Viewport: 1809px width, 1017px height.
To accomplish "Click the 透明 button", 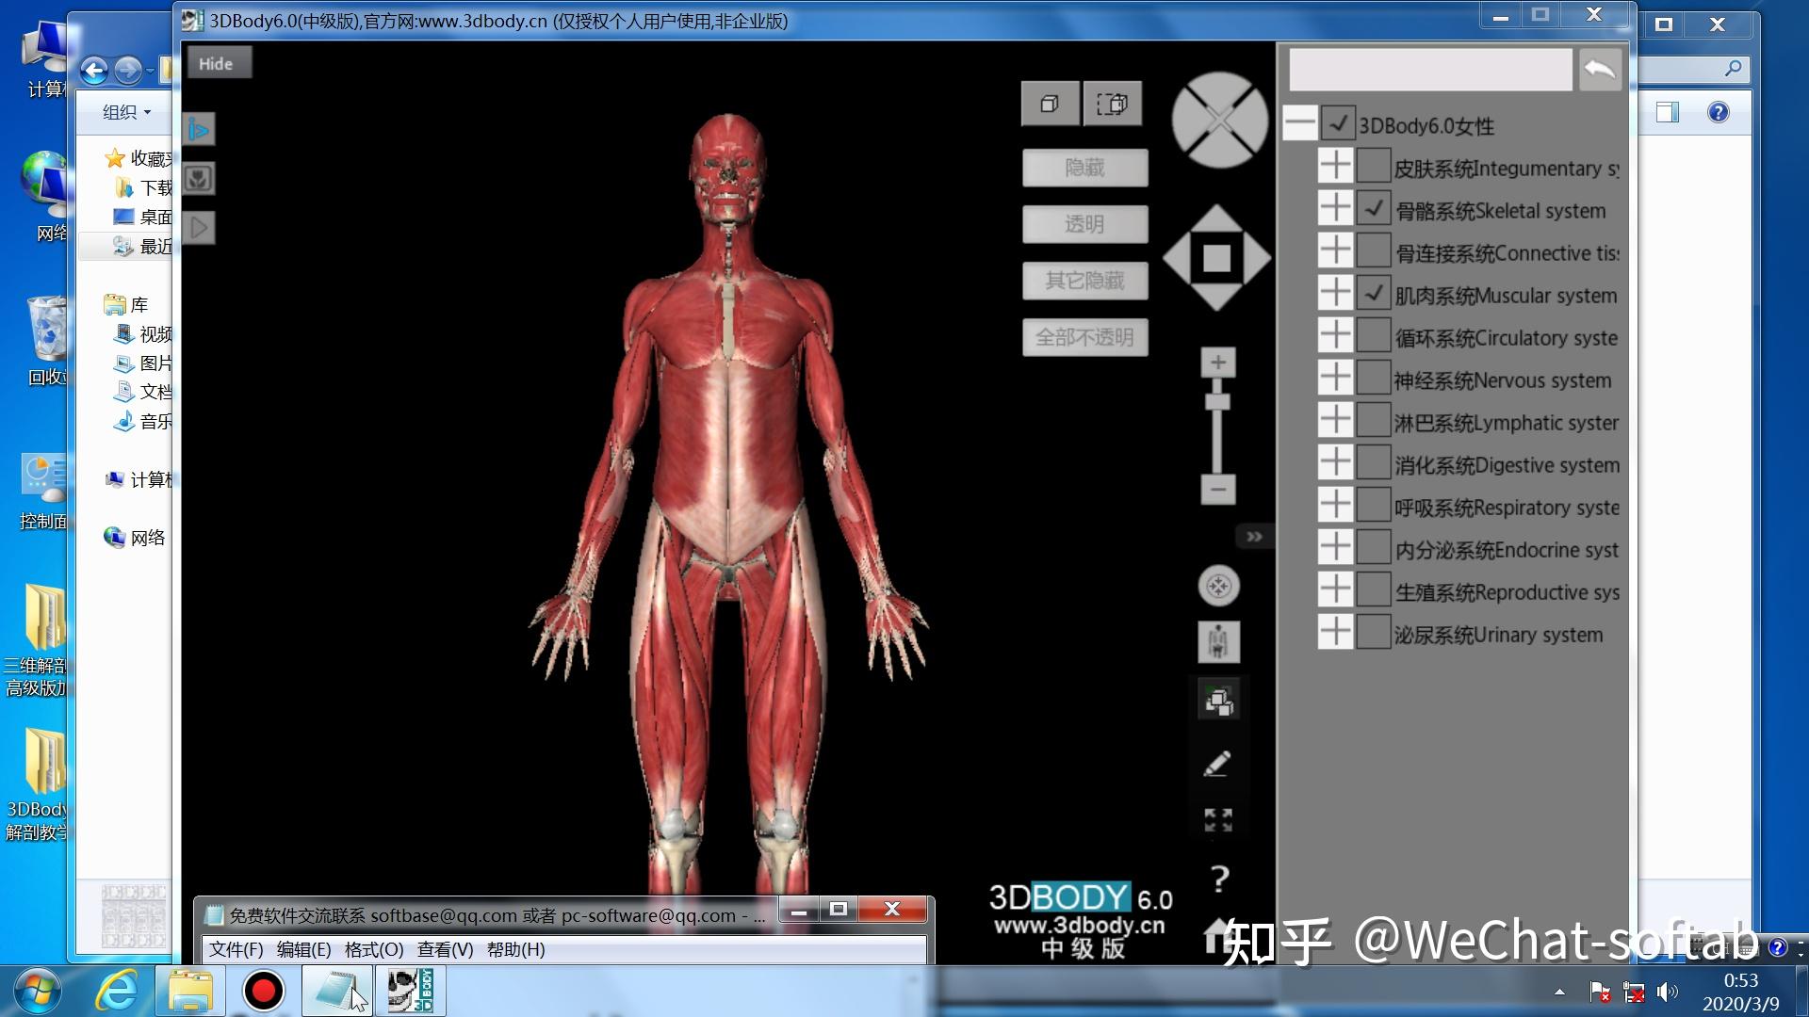I will click(x=1084, y=224).
